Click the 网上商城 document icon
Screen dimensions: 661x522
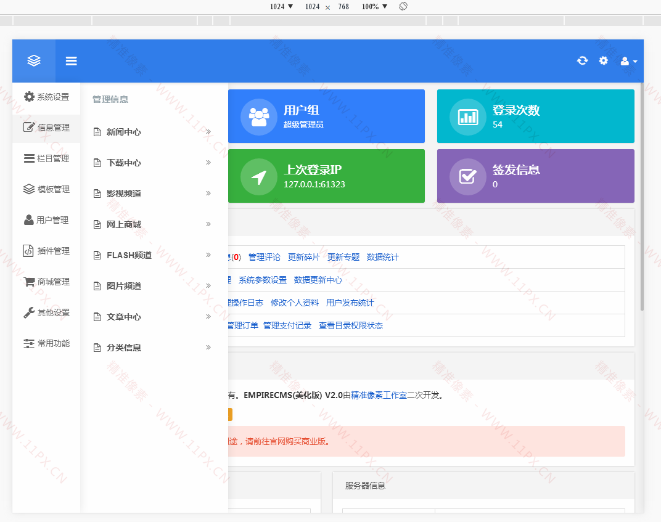(97, 224)
